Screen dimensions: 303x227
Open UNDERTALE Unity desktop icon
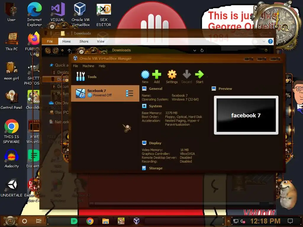[12, 188]
